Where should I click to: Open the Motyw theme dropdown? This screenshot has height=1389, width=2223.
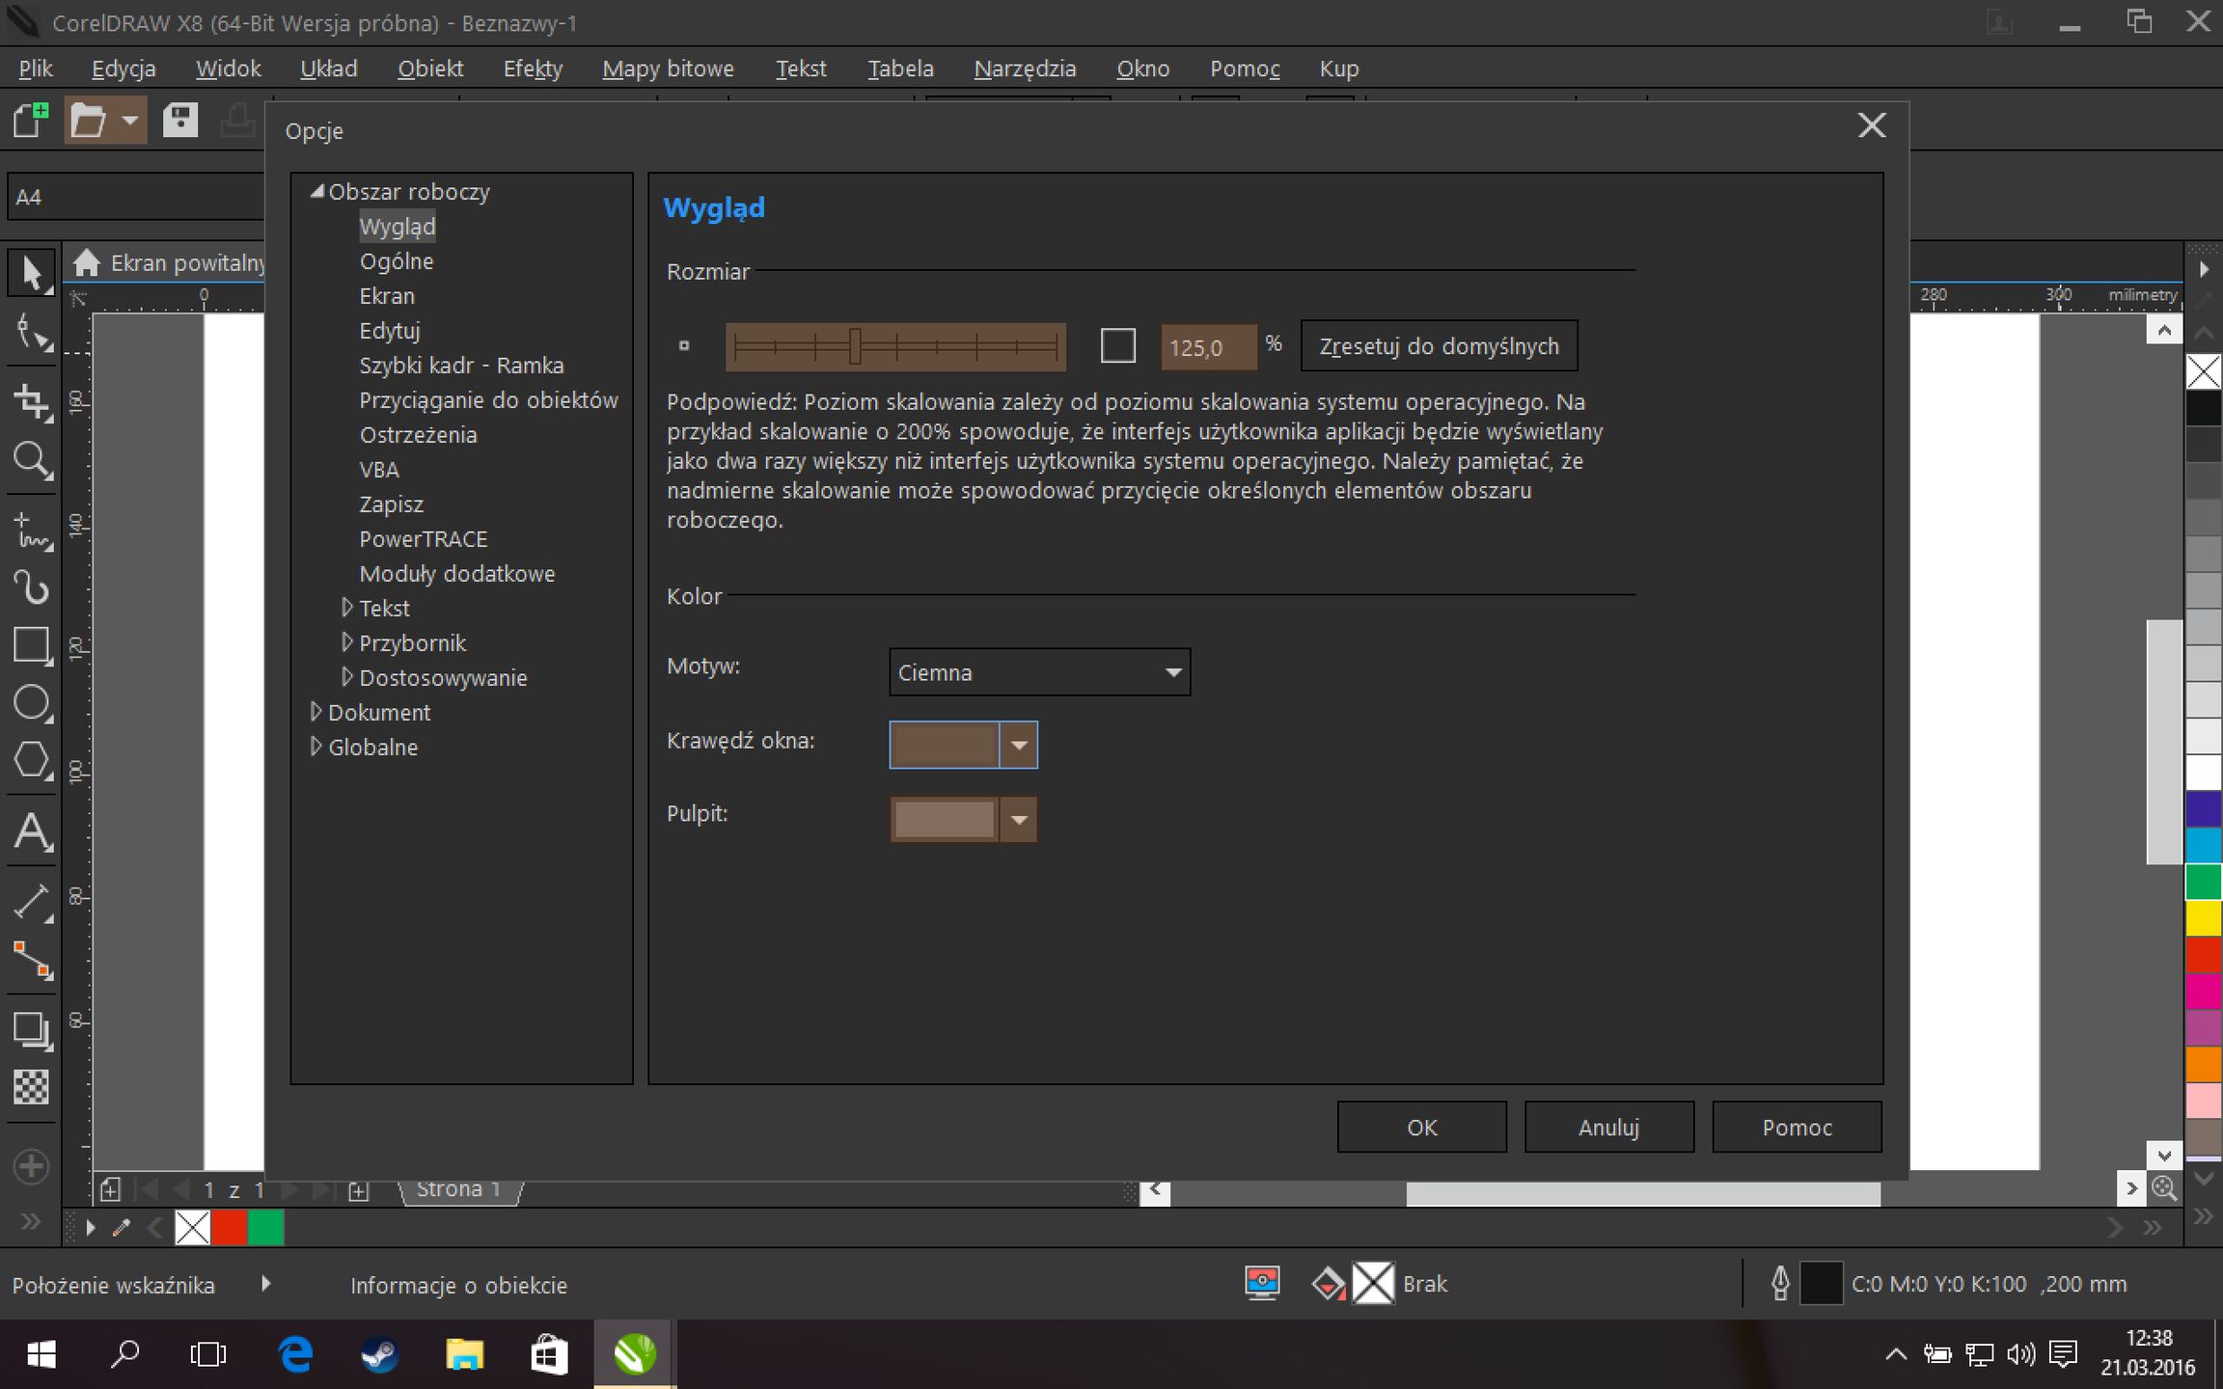[1039, 672]
